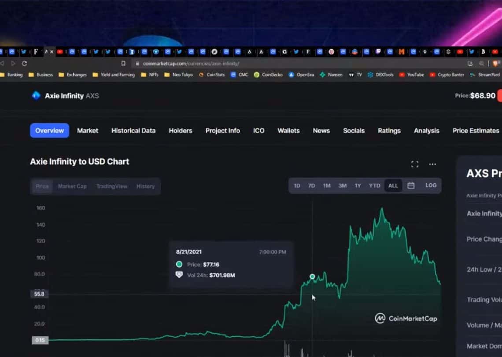Open the NFTs bookmarks folder
Screen dimensions: 502x357
(x=150, y=74)
